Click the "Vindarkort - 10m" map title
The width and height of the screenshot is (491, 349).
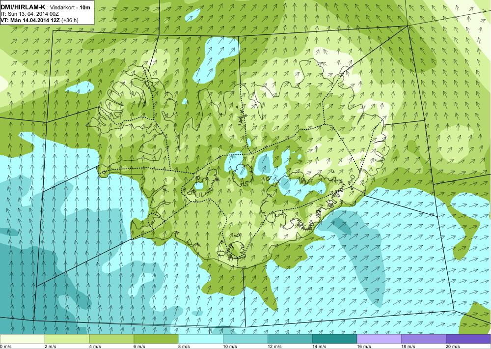[70, 7]
